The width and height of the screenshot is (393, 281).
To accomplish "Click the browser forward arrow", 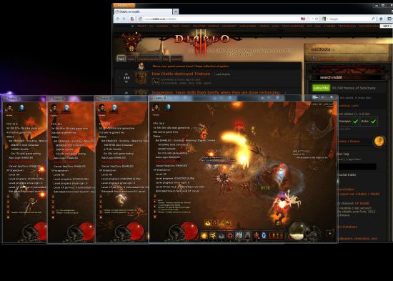I will [124, 19].
